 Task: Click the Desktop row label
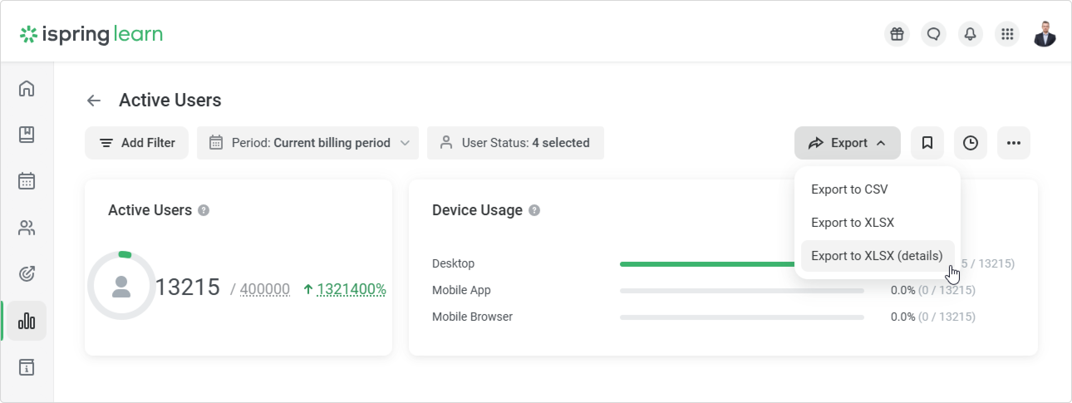click(x=453, y=263)
